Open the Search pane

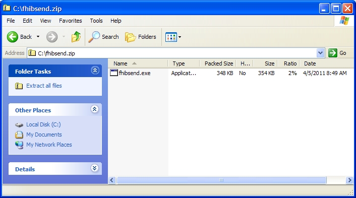click(103, 37)
